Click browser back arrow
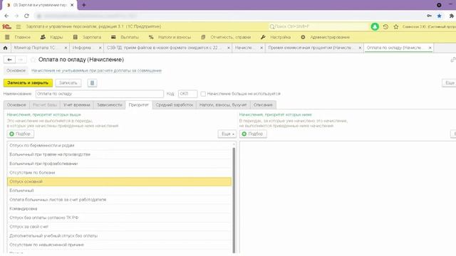 click(6, 16)
